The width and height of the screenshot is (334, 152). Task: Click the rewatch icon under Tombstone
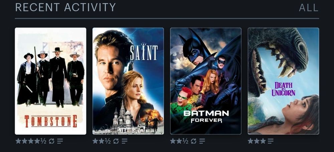[x=51, y=141]
